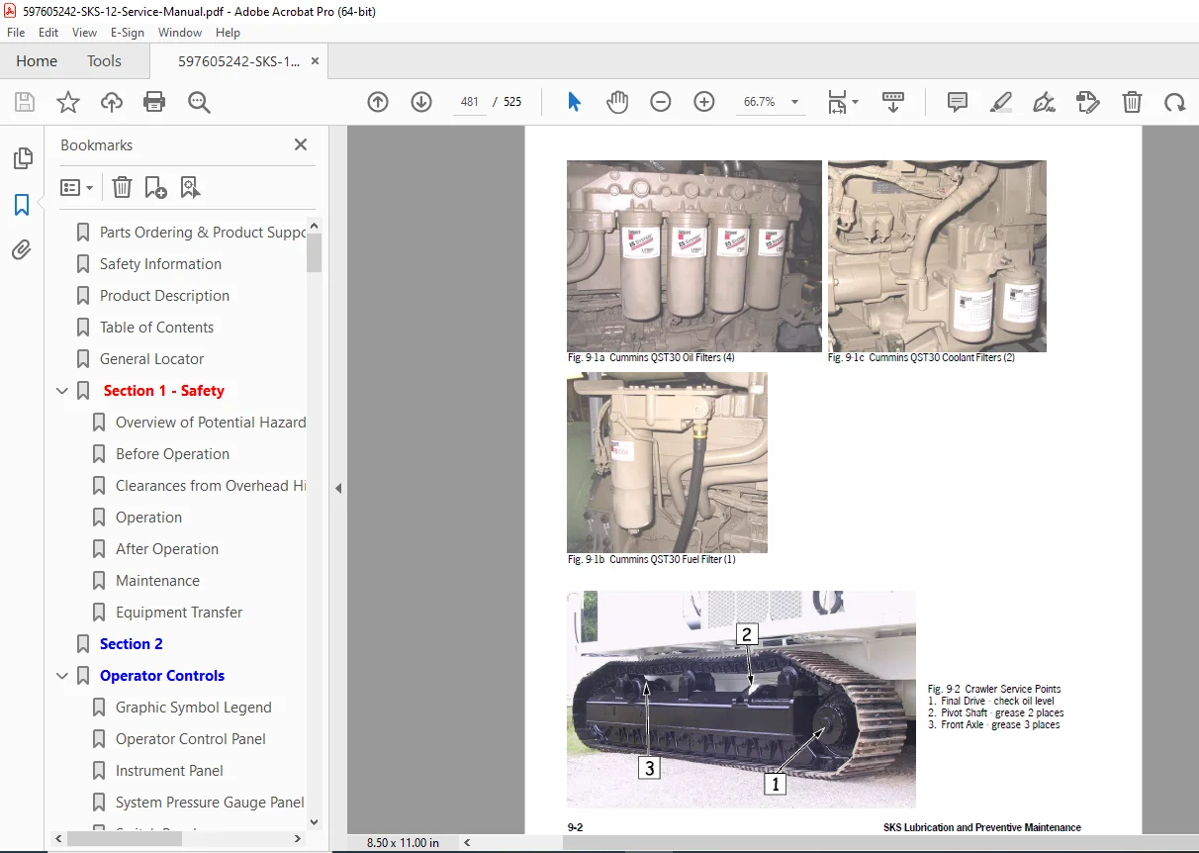
Task: Open the View menu
Action: (85, 33)
